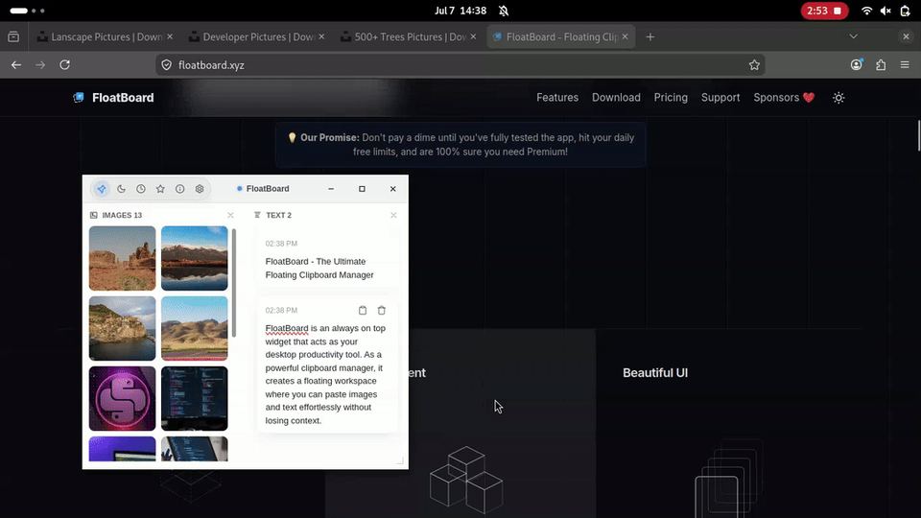Open the clock and date menu
The width and height of the screenshot is (921, 518).
click(460, 11)
